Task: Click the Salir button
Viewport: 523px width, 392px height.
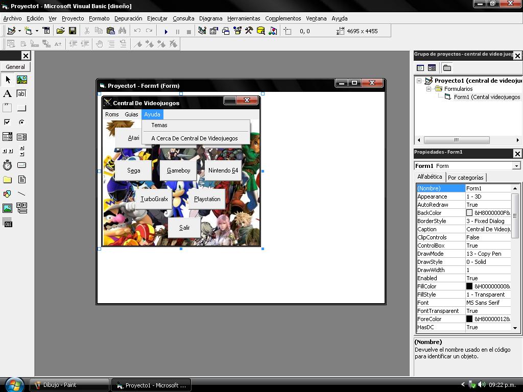Action: 184,228
